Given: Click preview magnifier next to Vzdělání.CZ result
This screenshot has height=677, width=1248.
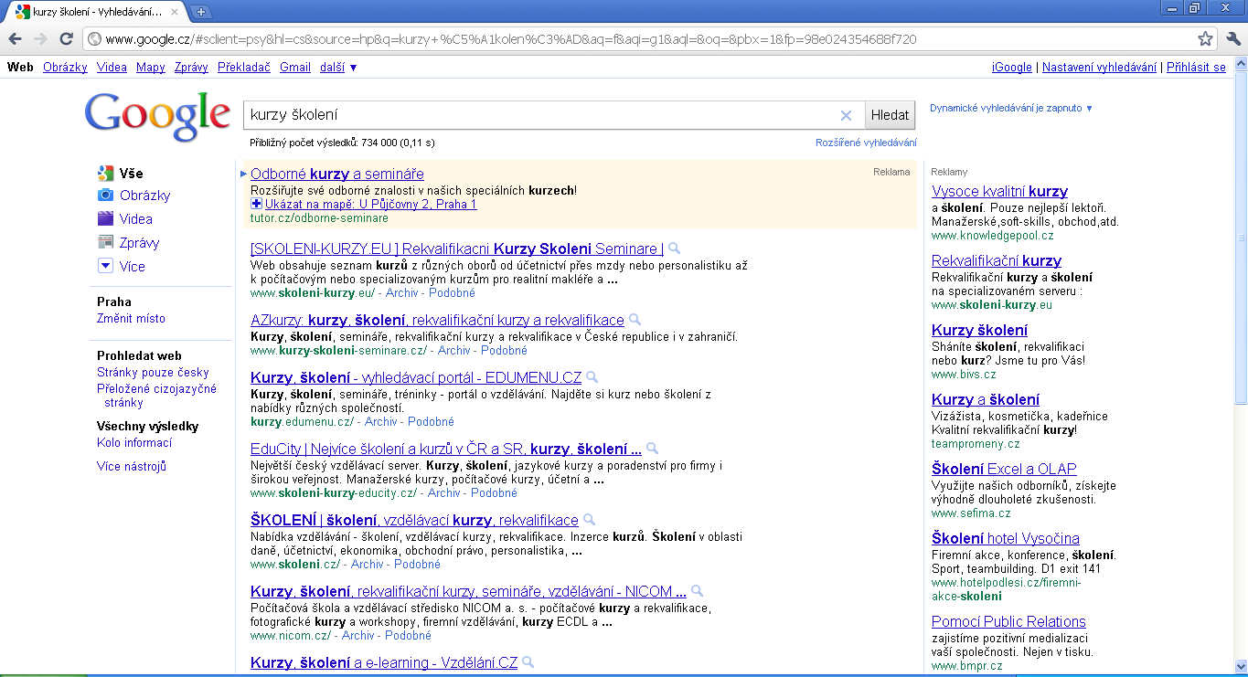Looking at the screenshot, I should (x=528, y=662).
